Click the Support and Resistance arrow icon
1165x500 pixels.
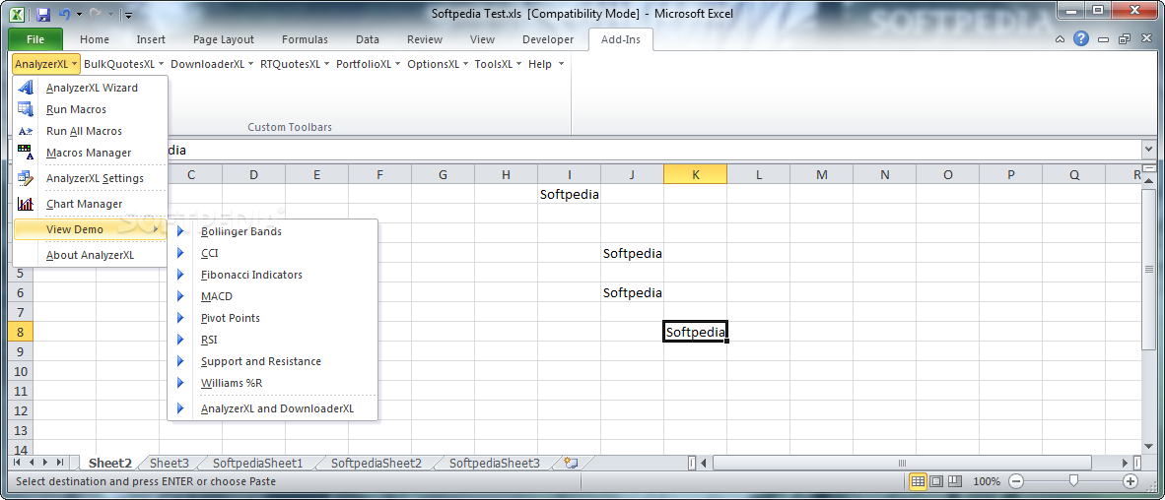(179, 361)
